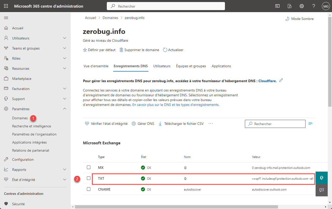This screenshot has width=332, height=209.
Task: Select the Enregistrements DNS tab
Action: pos(131,66)
